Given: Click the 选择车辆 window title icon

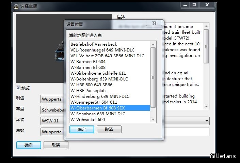Looking at the screenshot, I should coord(16,6).
